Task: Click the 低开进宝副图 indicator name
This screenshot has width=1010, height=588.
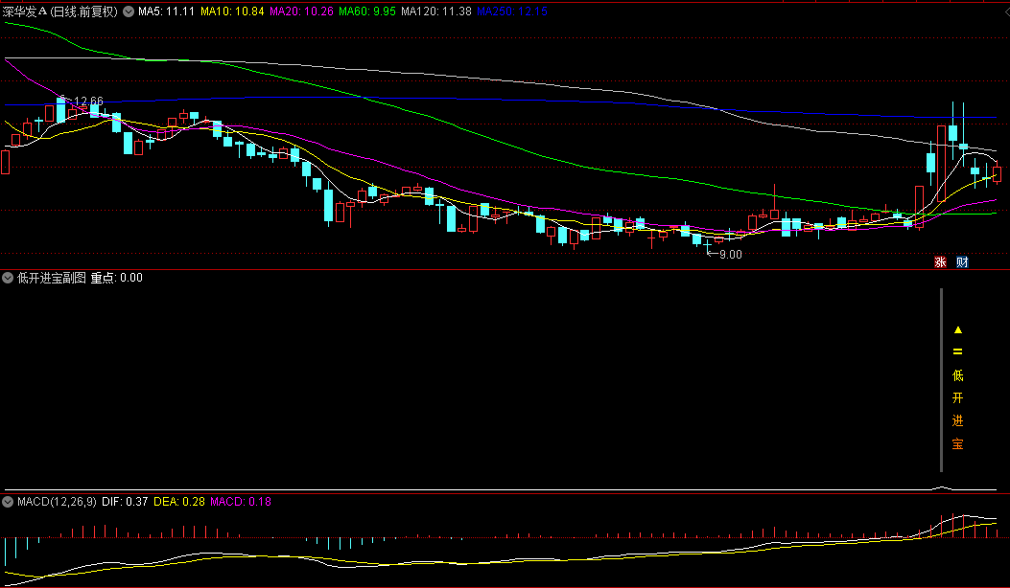Action: 52,278
